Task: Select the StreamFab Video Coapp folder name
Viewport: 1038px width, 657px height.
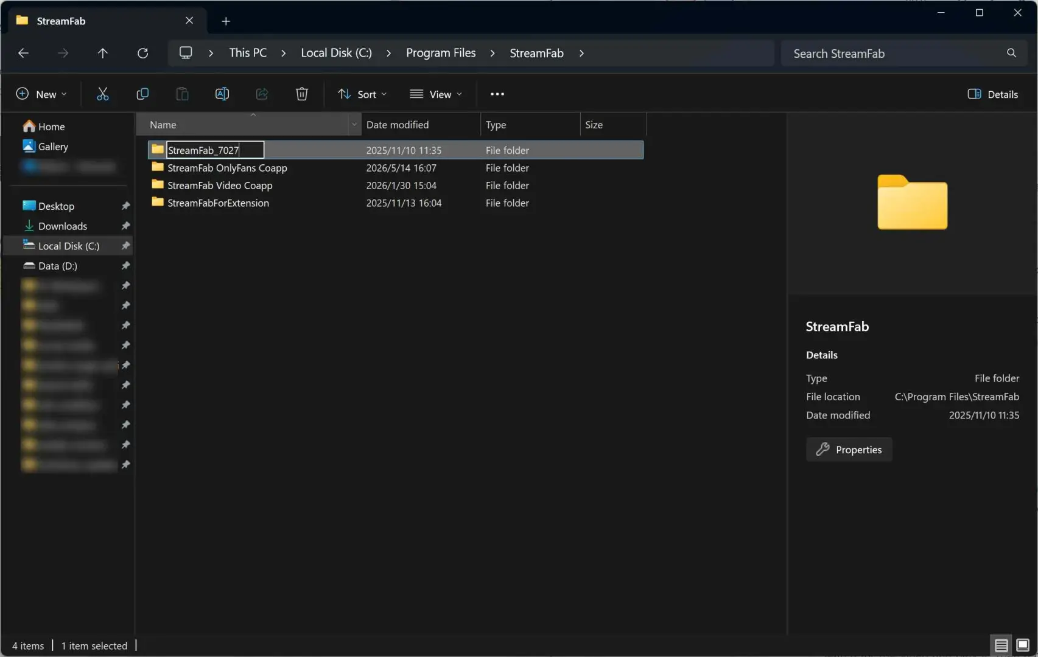Action: 220,186
